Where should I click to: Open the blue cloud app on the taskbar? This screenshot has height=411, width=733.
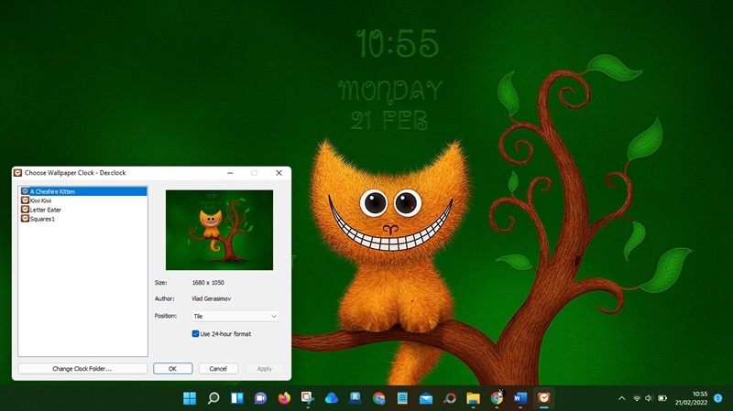pyautogui.click(x=332, y=398)
